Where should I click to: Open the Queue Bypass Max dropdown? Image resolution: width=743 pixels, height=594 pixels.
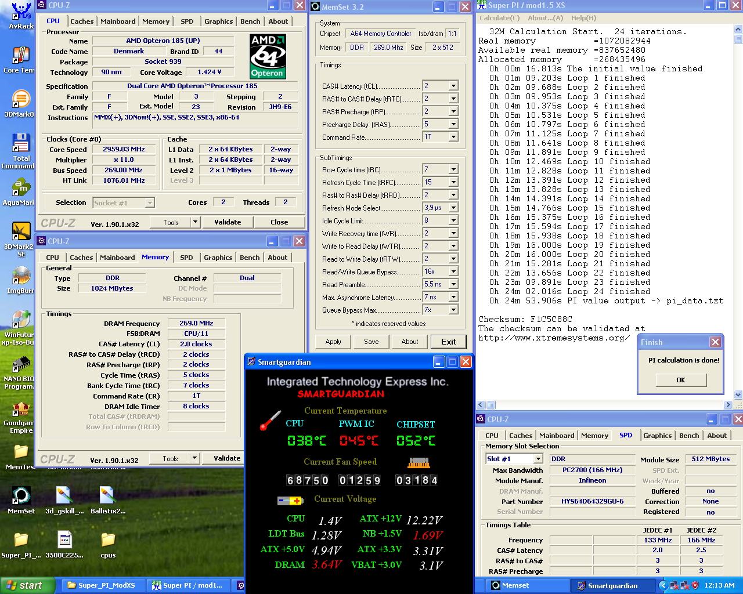click(x=453, y=310)
